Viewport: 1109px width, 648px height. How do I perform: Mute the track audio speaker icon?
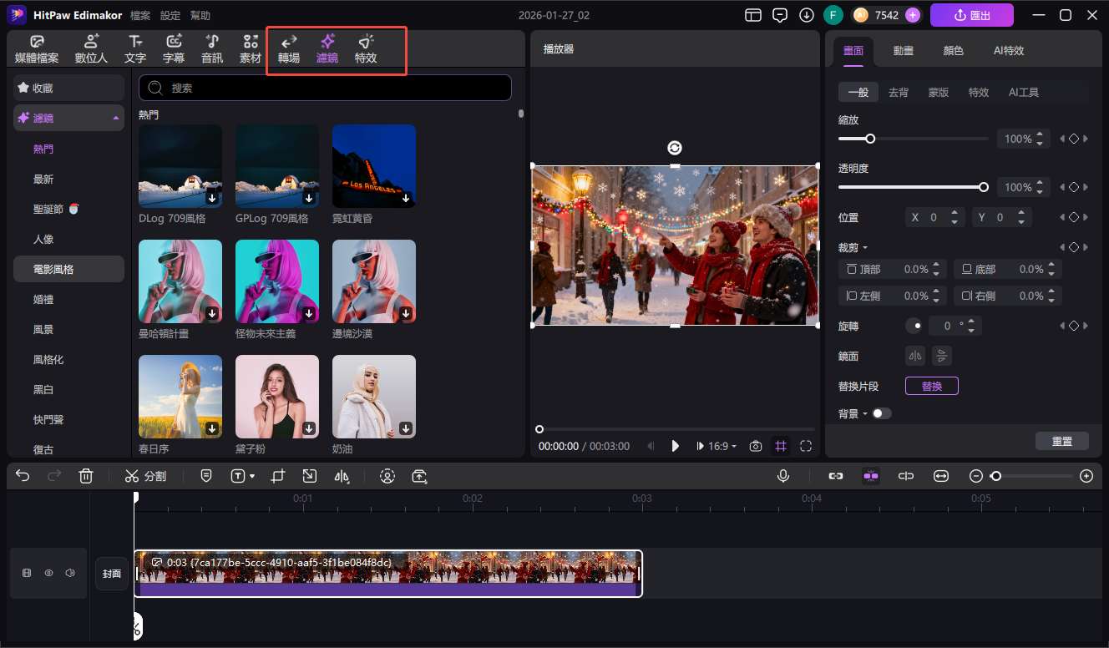(70, 573)
